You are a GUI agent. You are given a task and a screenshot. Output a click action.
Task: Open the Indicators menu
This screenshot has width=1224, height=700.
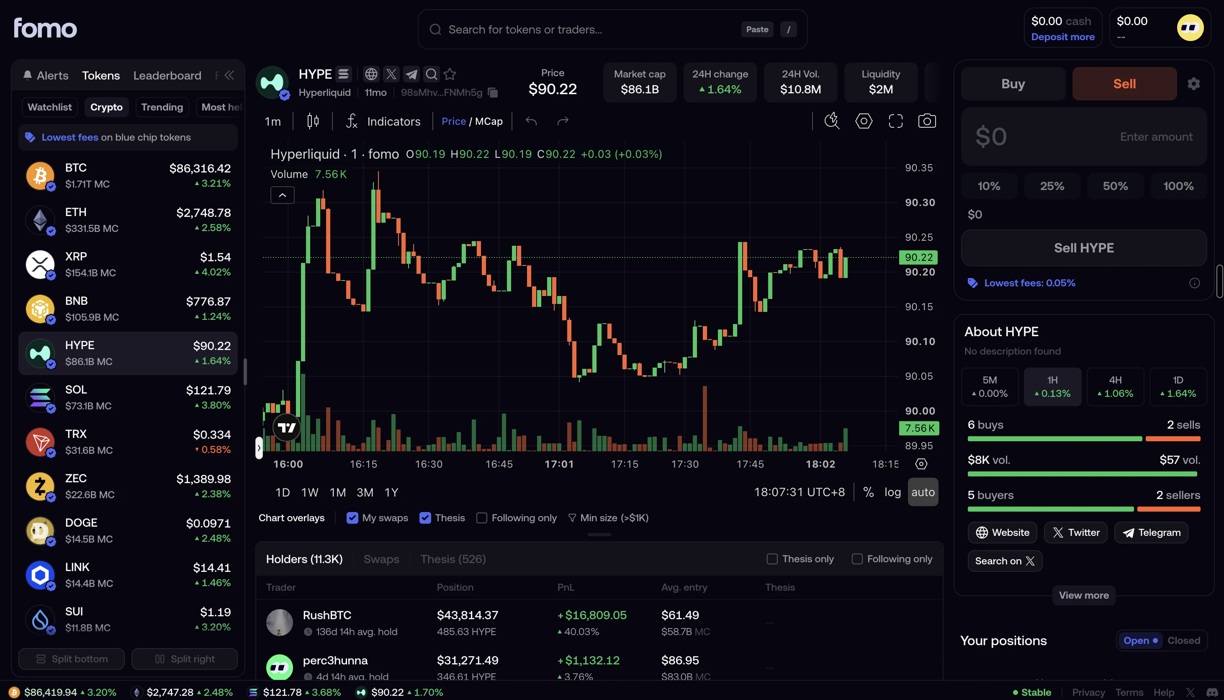(x=383, y=121)
